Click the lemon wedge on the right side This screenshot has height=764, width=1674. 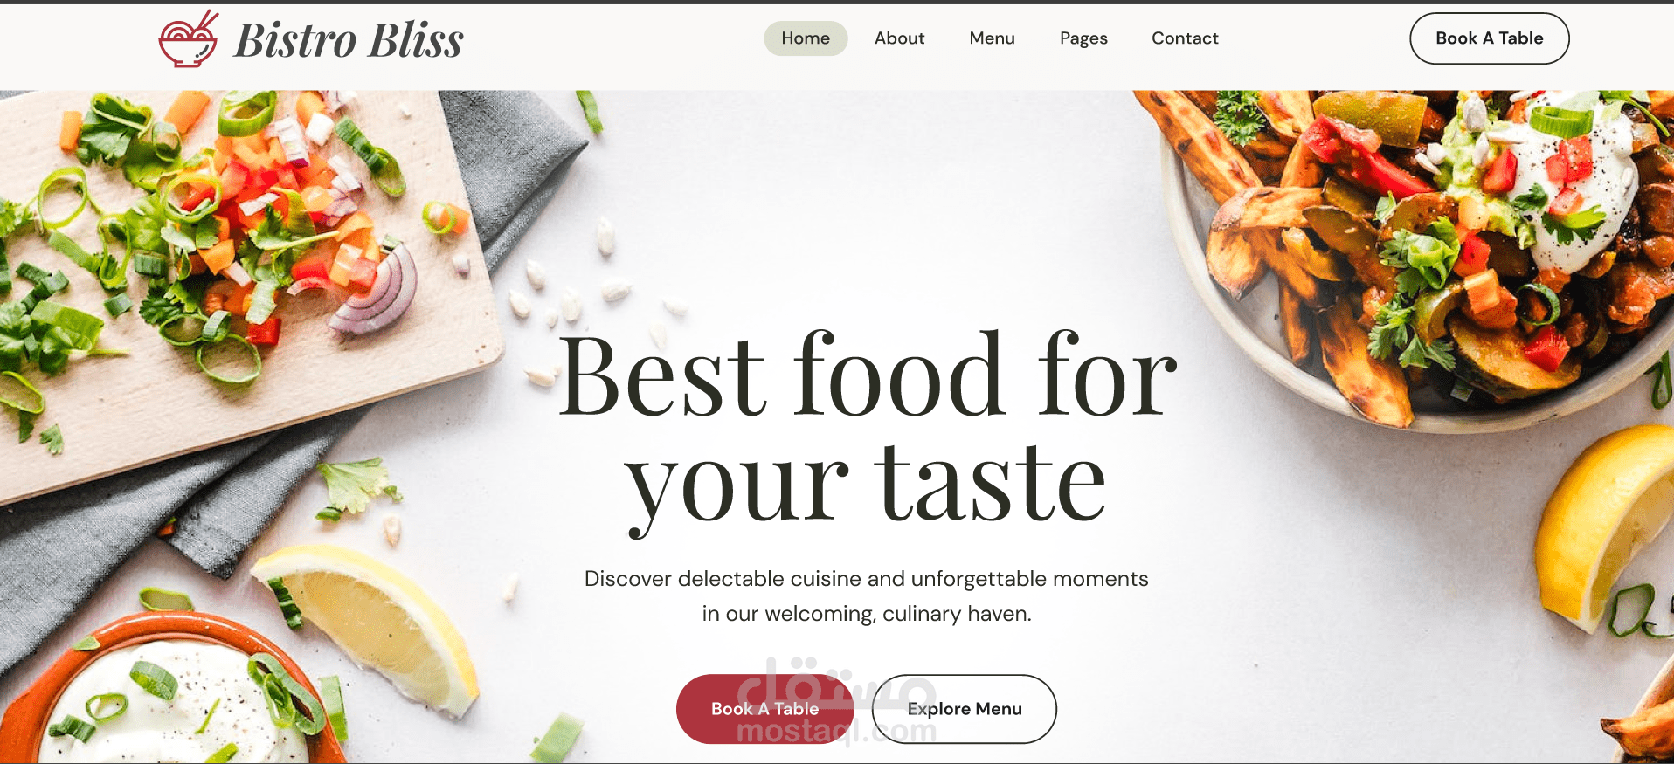click(1603, 524)
